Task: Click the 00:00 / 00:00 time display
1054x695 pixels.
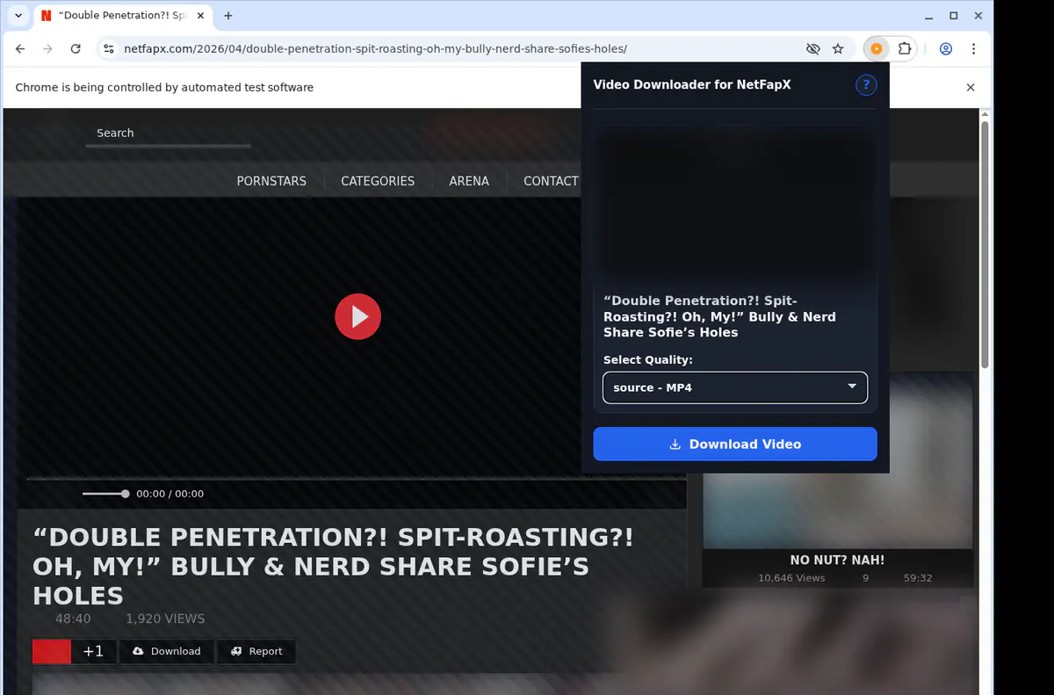Action: (x=170, y=494)
